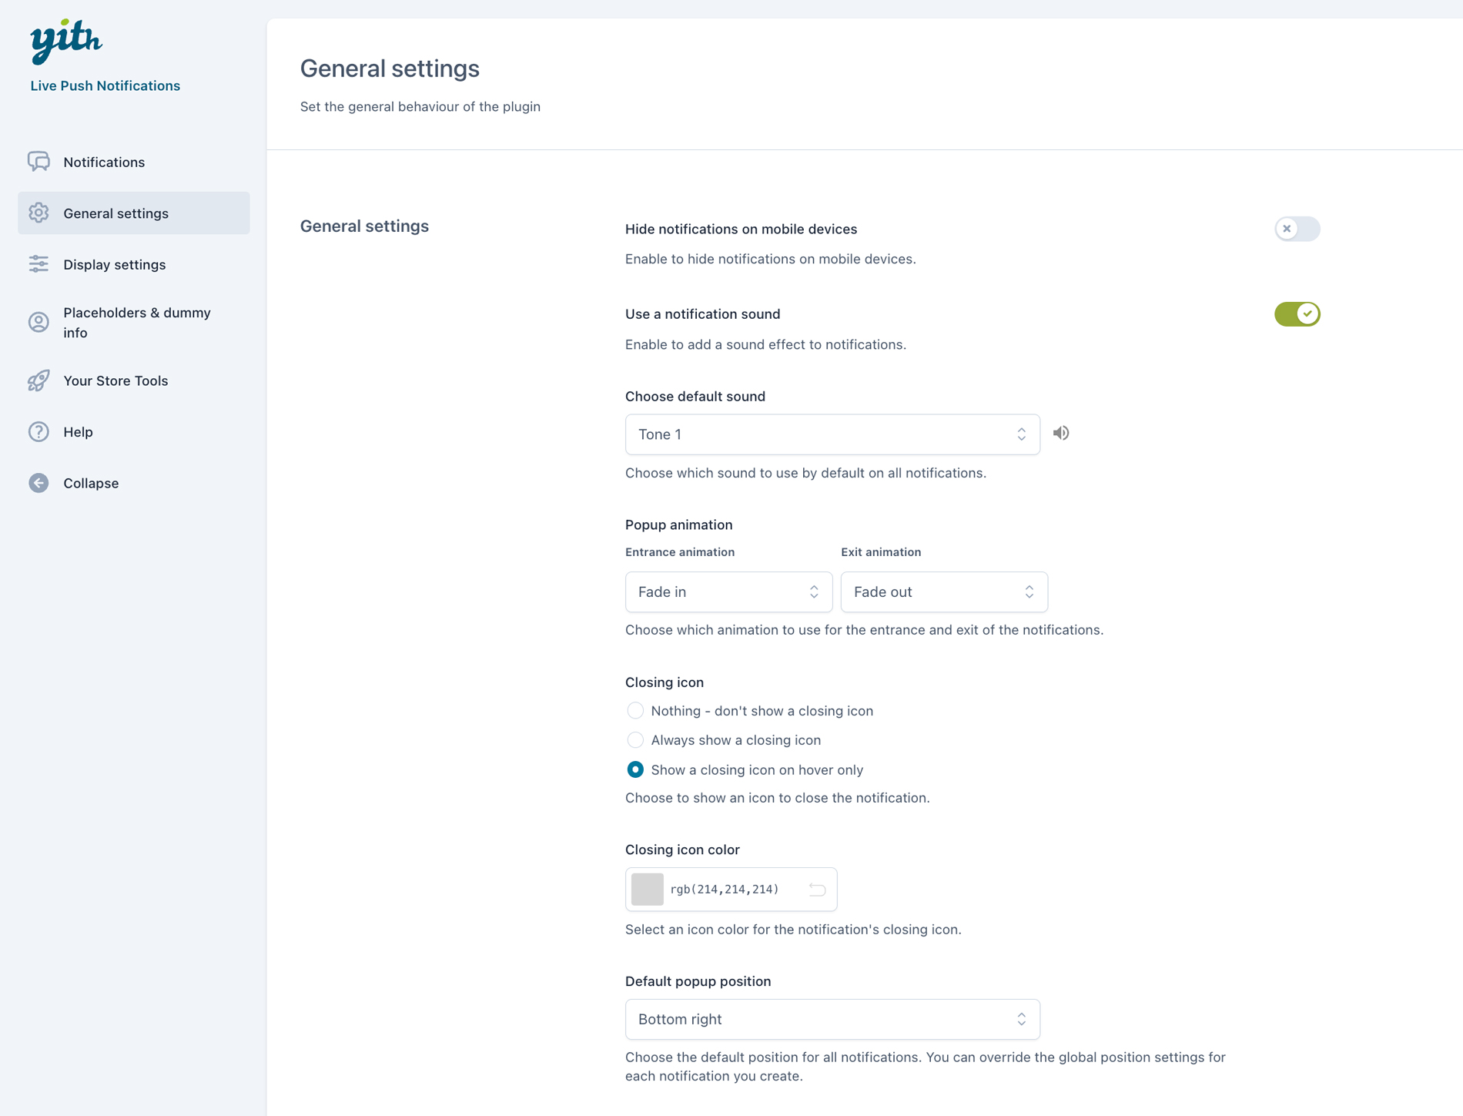Click the YITH logo

[66, 41]
